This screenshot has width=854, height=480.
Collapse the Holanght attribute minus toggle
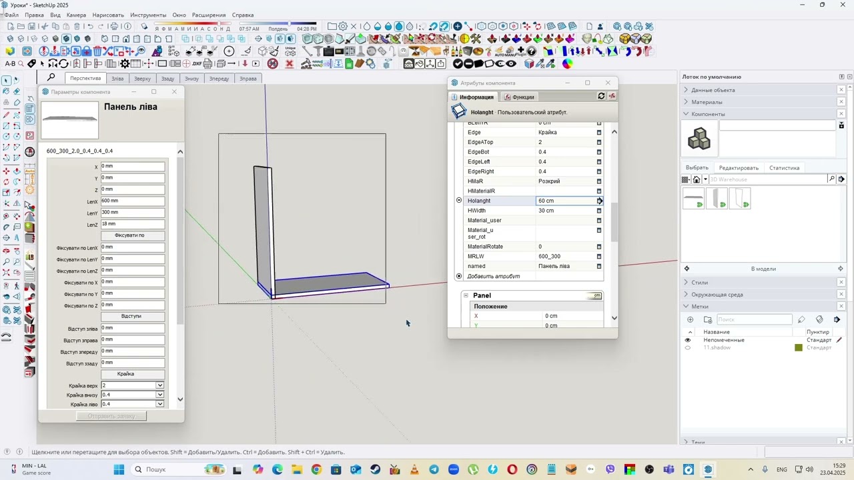click(459, 201)
